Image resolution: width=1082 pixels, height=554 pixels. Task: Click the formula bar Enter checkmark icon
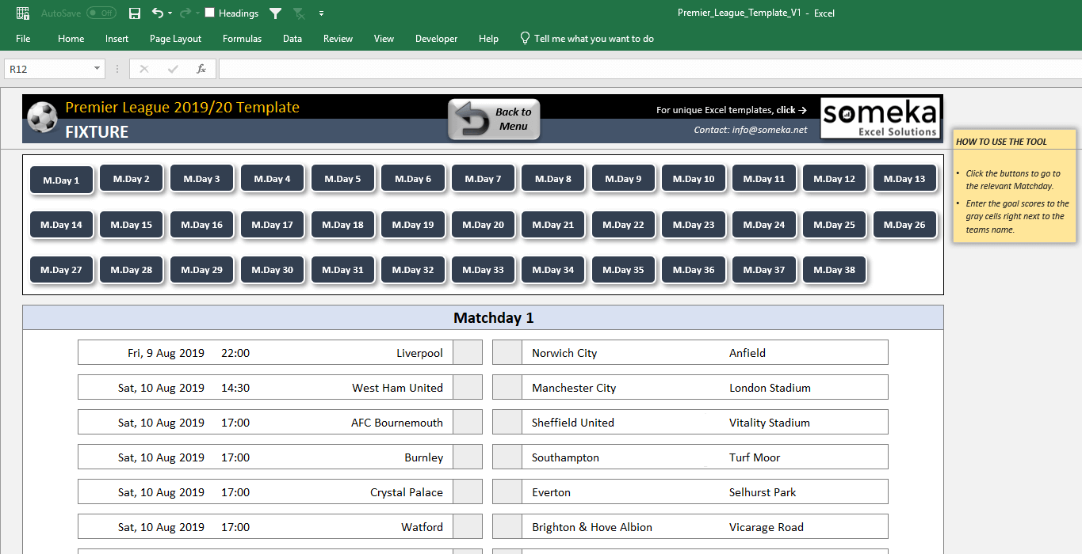pos(173,69)
